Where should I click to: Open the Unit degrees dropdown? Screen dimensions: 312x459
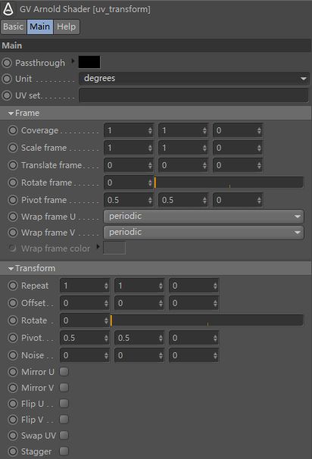tap(194, 79)
